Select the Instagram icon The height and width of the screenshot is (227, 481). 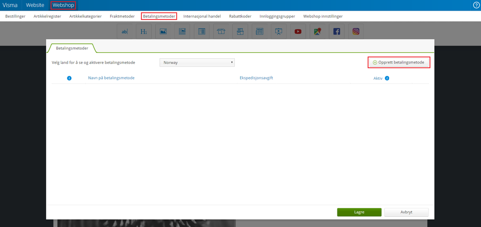coord(356,31)
